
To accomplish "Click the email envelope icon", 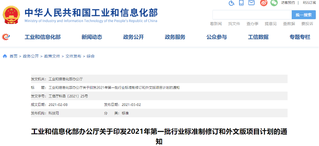I will [x=252, y=3].
